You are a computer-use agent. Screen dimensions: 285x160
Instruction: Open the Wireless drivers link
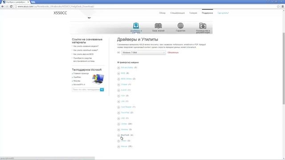125,129
